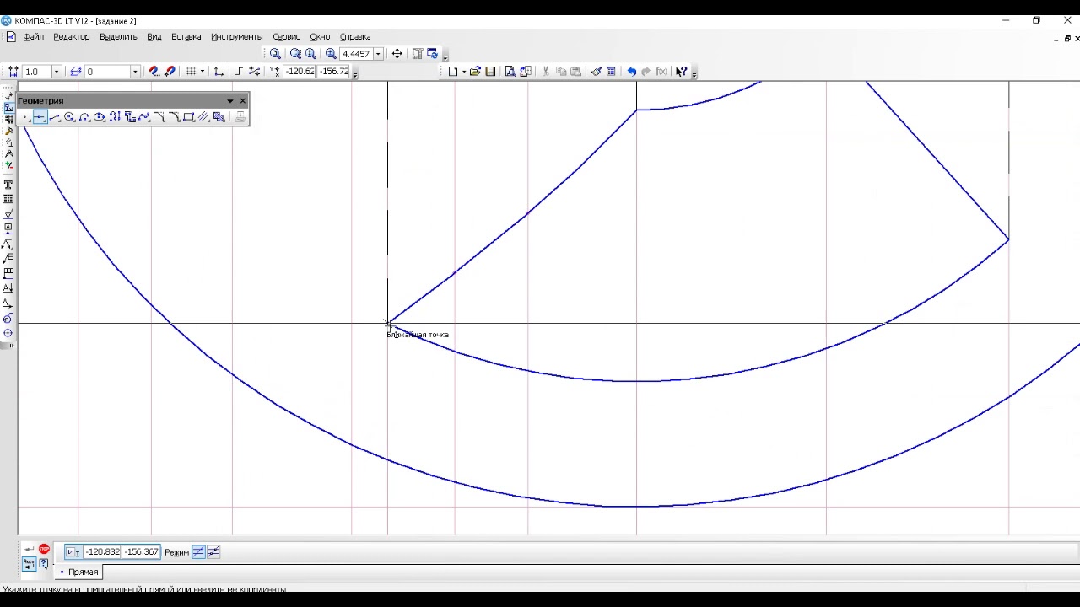The height and width of the screenshot is (607, 1080).
Task: Open the current step 1.0 dropdown
Action: point(57,72)
